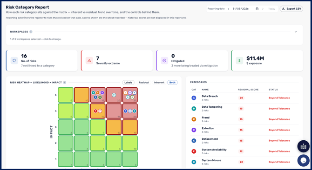Click the C category icon for Fraud
The height and width of the screenshot is (170, 312).
(194, 119)
